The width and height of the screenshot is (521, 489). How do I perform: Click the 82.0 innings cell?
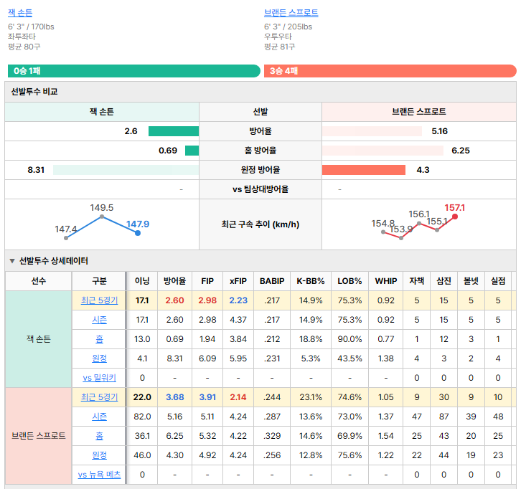[x=142, y=417]
